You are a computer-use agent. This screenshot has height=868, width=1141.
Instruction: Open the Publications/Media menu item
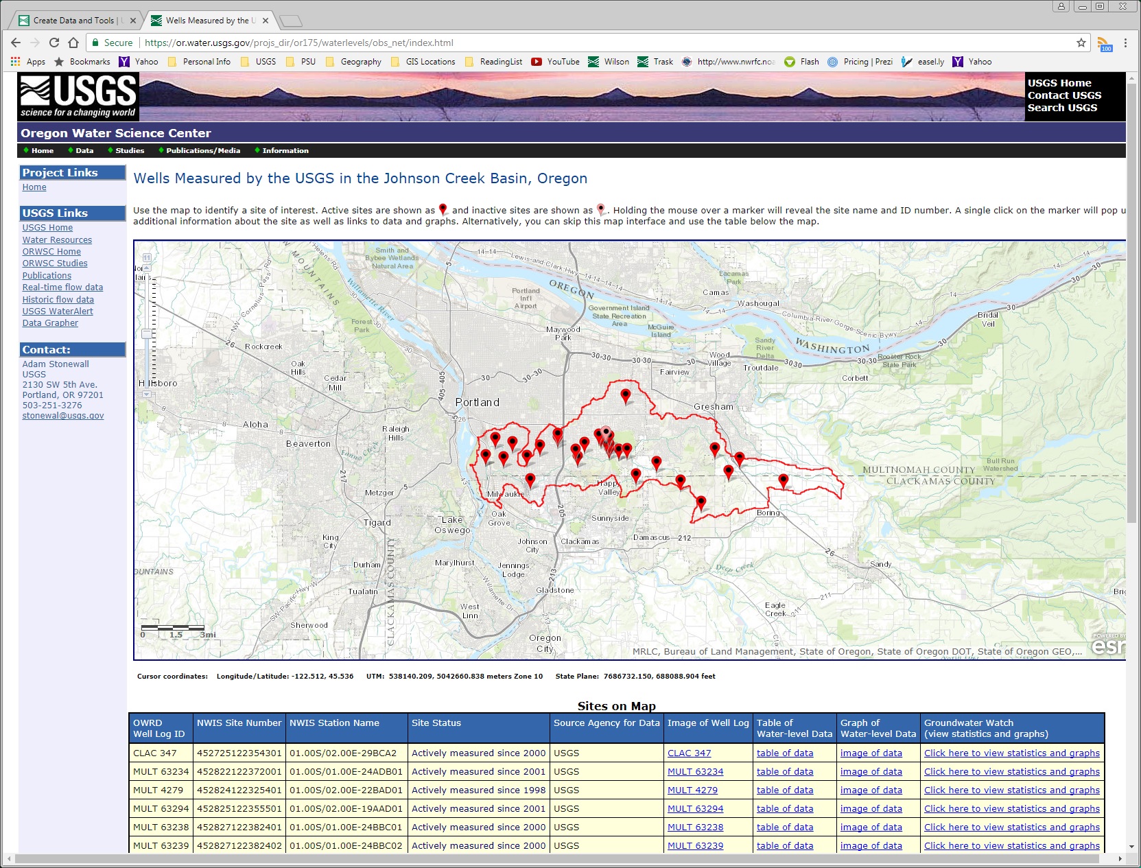point(203,151)
